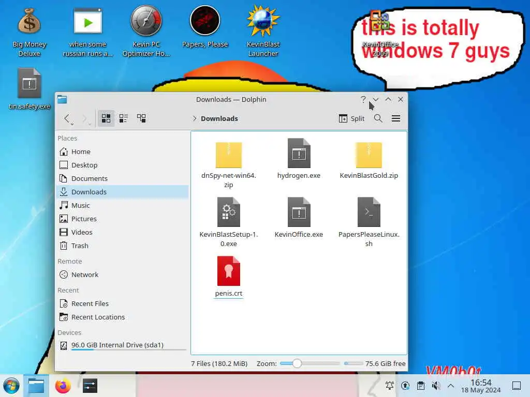Select tin.safety.exe on the desktop
530x397 pixels.
coord(30,89)
